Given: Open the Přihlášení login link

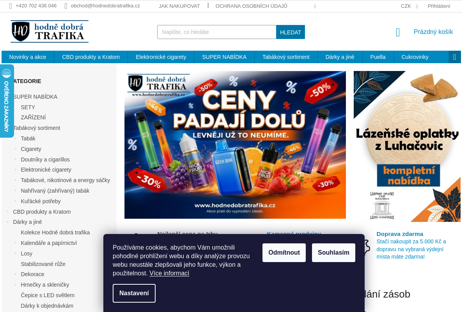Looking at the screenshot, I should click(439, 6).
